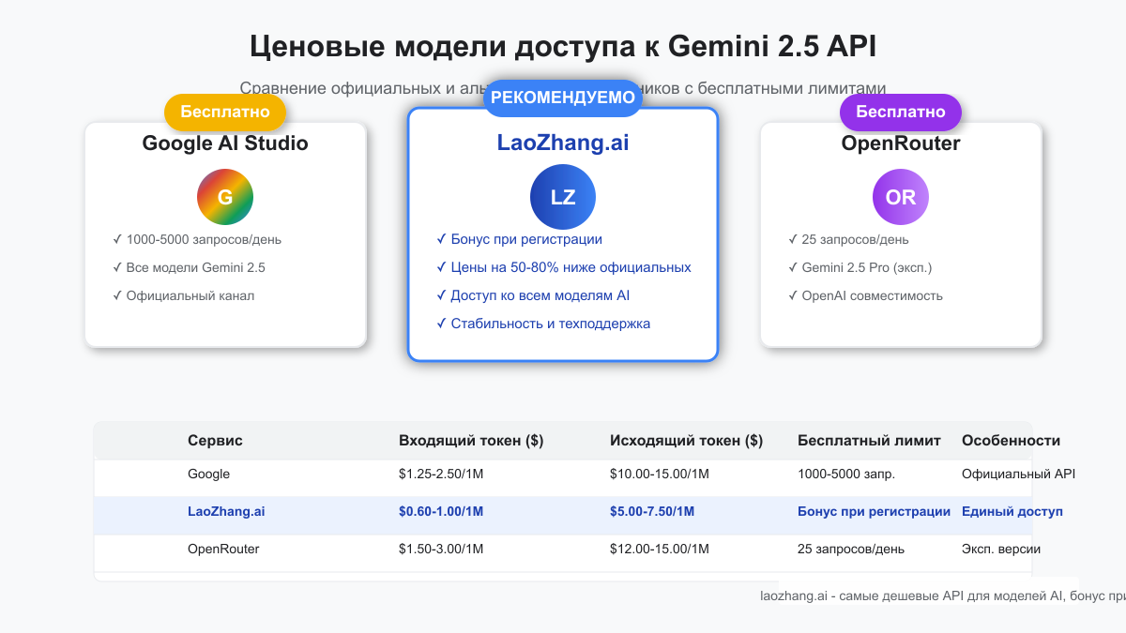
Task: Select the checkmark beside 'OpenAI совместимость'
Action: tap(794, 295)
